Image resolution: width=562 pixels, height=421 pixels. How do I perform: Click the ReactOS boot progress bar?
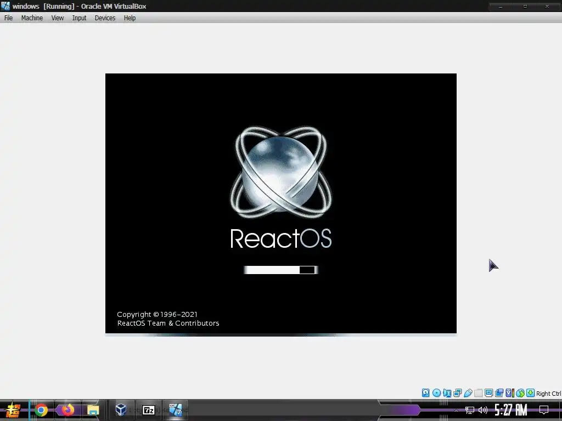(x=280, y=270)
